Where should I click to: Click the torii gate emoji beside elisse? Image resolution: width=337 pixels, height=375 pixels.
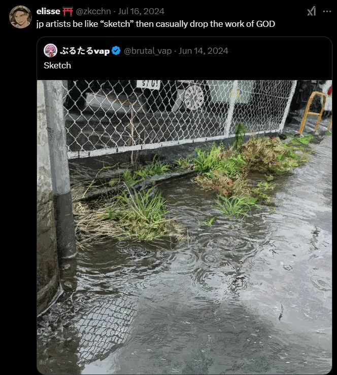(68, 11)
